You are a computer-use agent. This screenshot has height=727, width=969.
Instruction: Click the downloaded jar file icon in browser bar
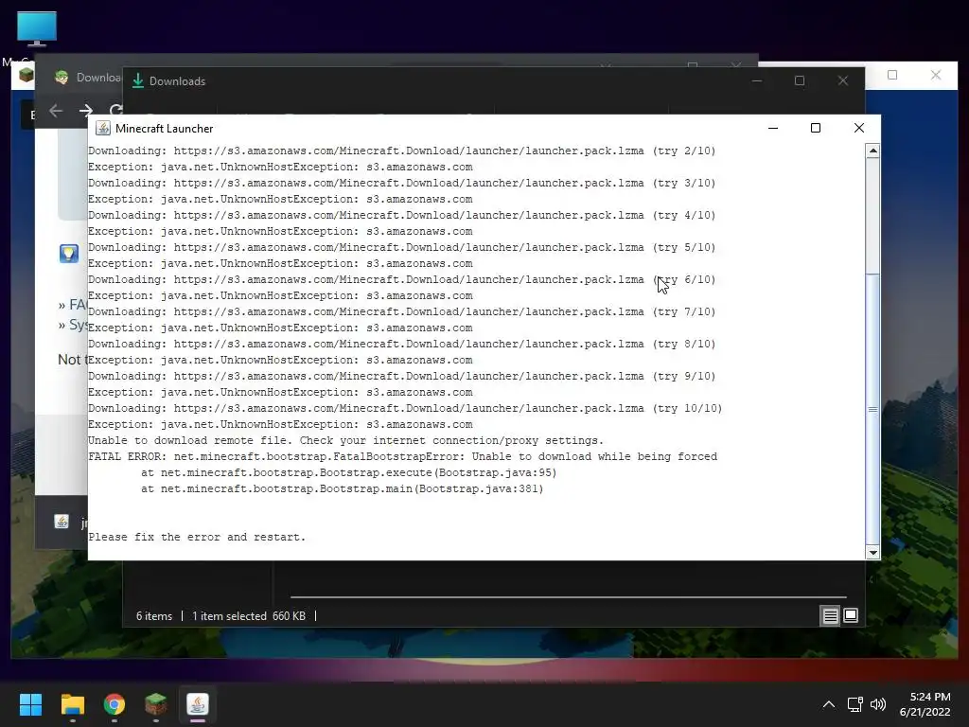point(62,522)
